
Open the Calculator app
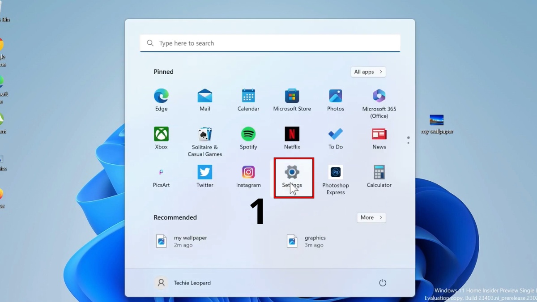coord(379,176)
